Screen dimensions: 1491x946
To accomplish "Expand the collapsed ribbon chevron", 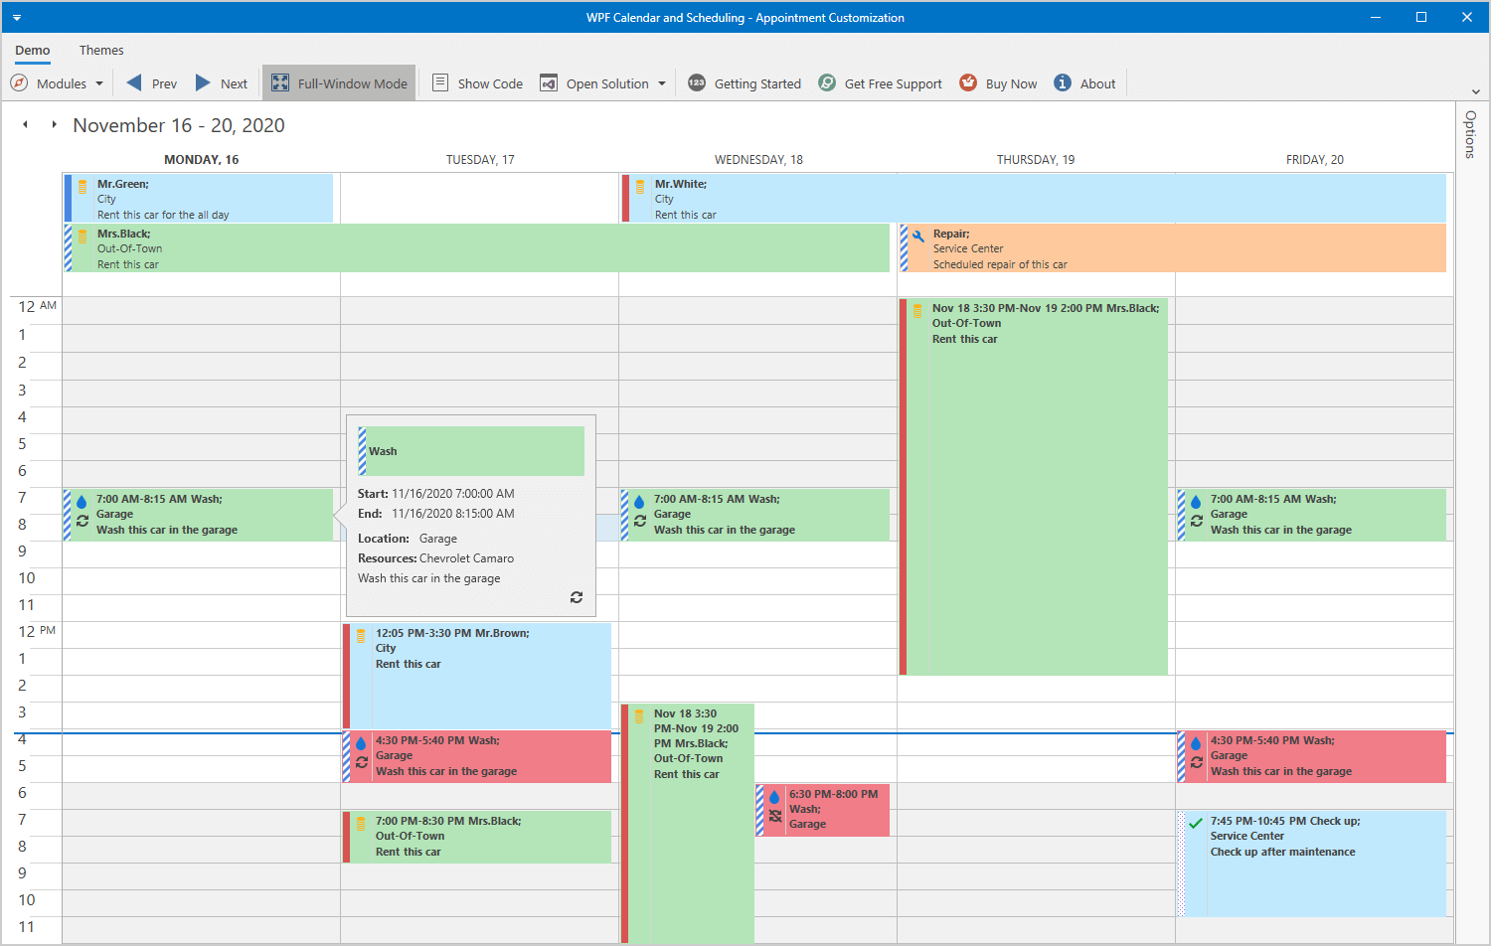I will click(1475, 91).
